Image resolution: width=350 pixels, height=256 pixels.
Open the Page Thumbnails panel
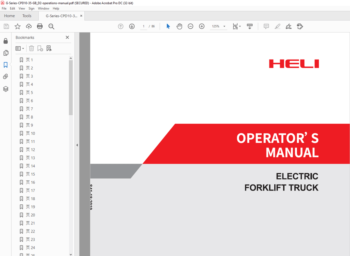6,53
